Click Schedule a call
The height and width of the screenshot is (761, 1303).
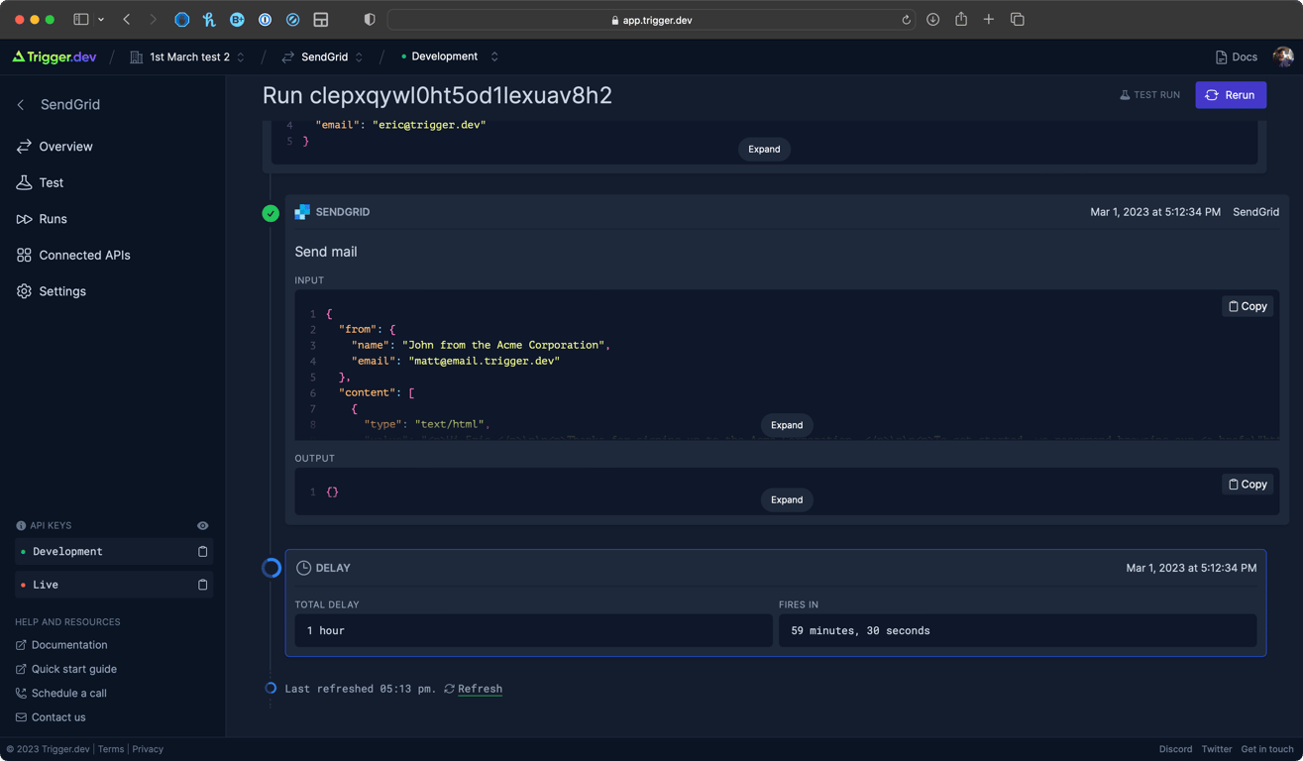click(x=69, y=694)
